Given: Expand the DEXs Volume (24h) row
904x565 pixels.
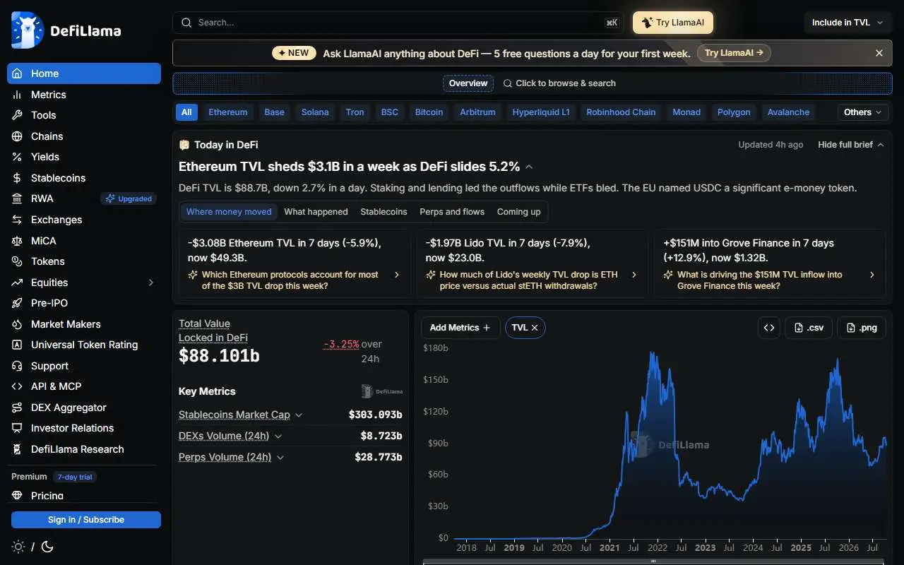Looking at the screenshot, I should pos(278,436).
